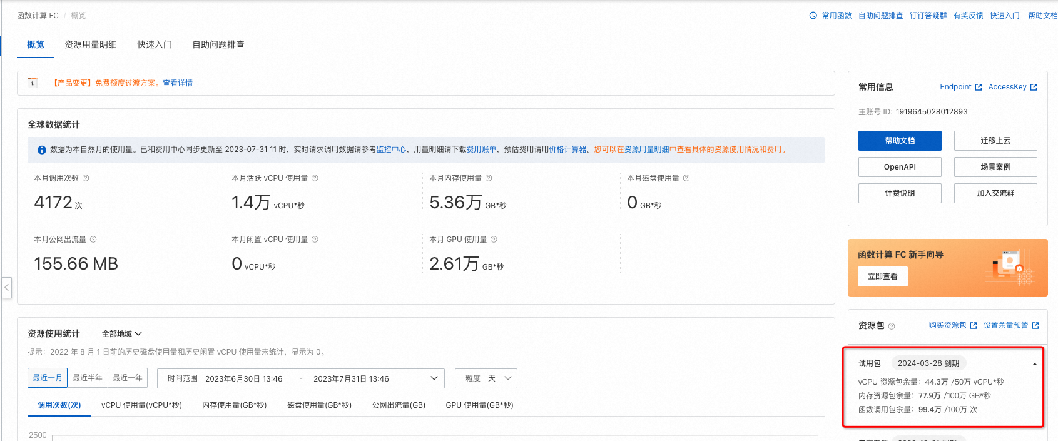
Task: Open the 粒度 天 granularity dropdown
Action: coord(486,378)
